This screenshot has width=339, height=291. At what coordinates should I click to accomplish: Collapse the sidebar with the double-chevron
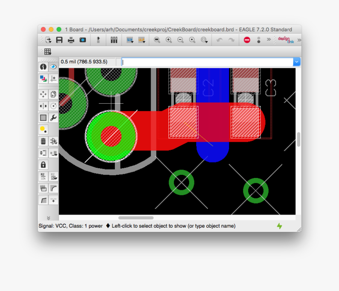48,217
